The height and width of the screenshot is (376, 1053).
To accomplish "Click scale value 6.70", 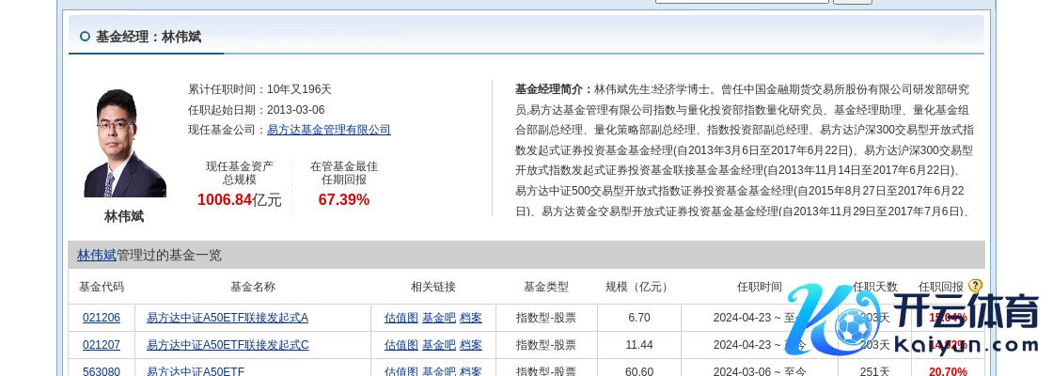I will 639,318.
